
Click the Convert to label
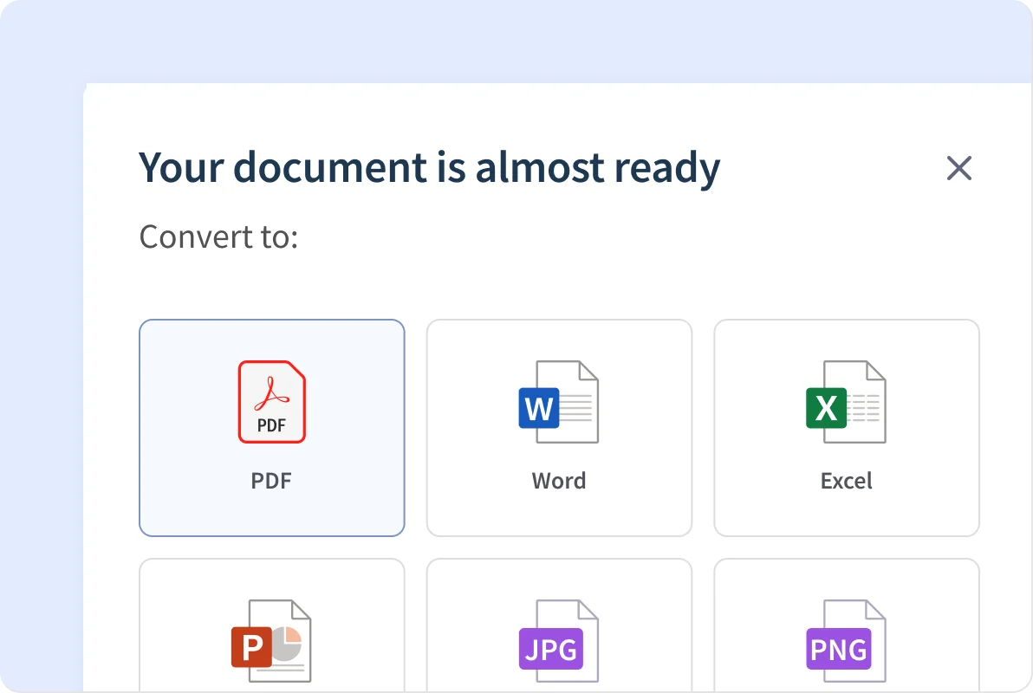(218, 236)
